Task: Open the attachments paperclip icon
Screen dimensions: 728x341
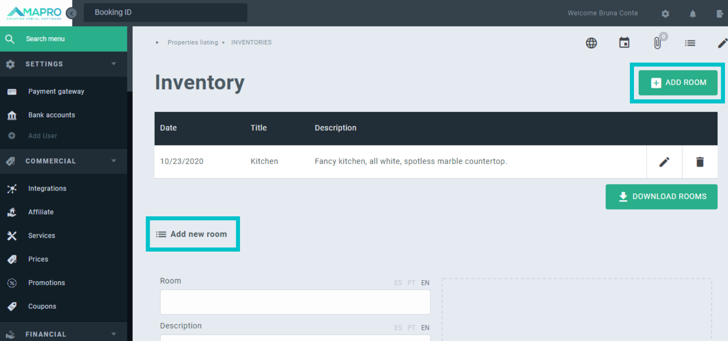Action: pos(658,43)
